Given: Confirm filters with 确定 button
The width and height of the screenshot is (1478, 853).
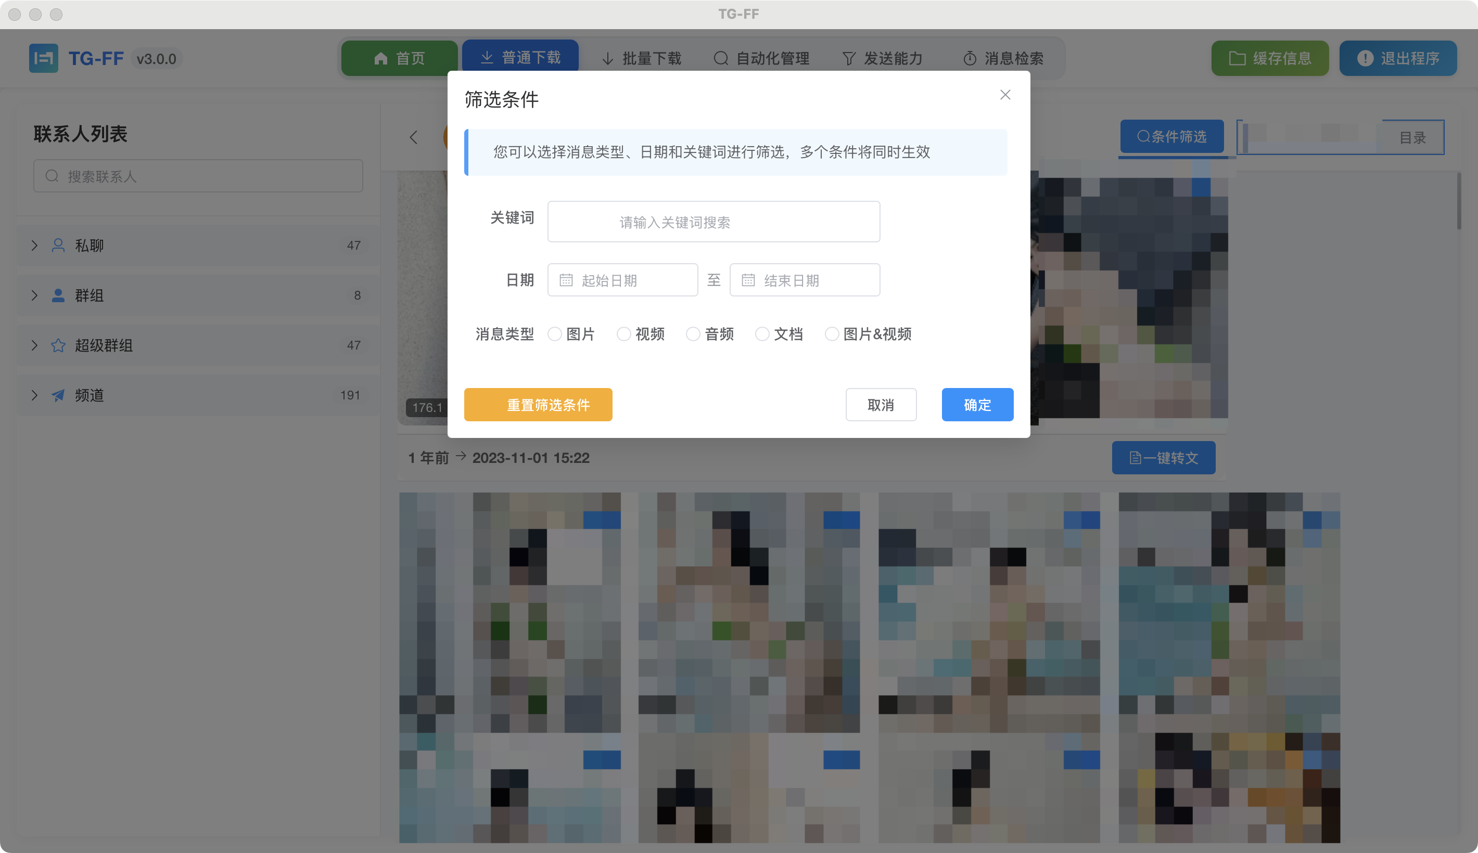Looking at the screenshot, I should 976,404.
